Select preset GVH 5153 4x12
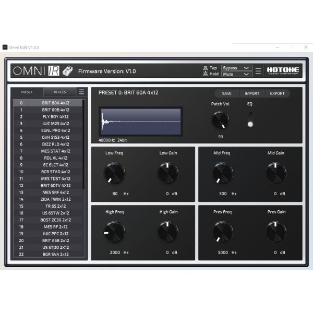Viewport: 313px width, 313px height. 48,137
